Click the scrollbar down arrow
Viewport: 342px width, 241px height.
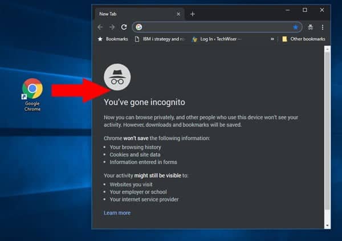[x=327, y=226]
